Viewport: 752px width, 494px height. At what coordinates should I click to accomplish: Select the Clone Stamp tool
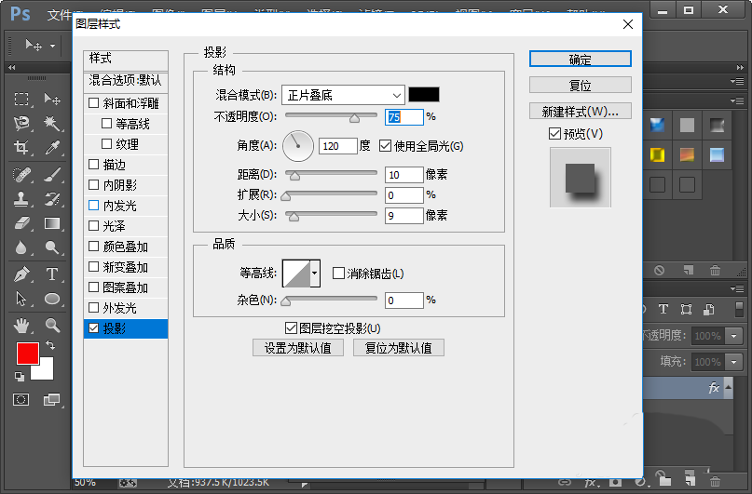click(21, 199)
